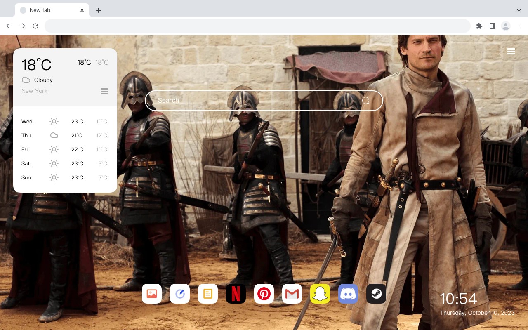
Task: Click Thursday's 21°C high temperature
Action: pos(77,135)
